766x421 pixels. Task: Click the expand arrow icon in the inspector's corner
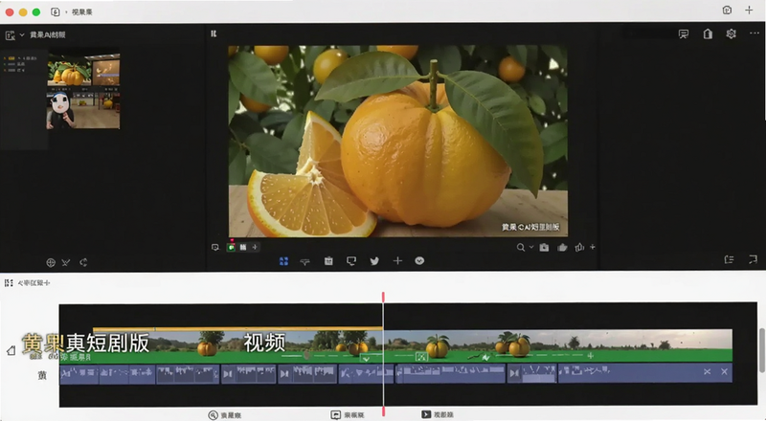(x=753, y=259)
